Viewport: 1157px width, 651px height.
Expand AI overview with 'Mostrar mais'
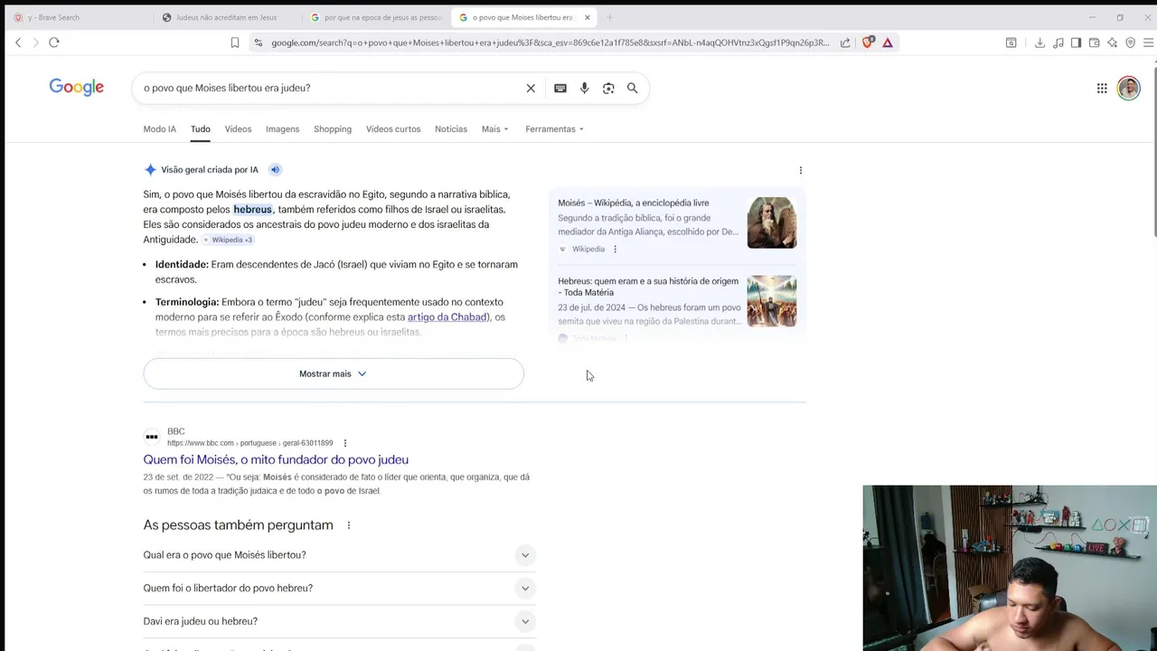(x=334, y=373)
